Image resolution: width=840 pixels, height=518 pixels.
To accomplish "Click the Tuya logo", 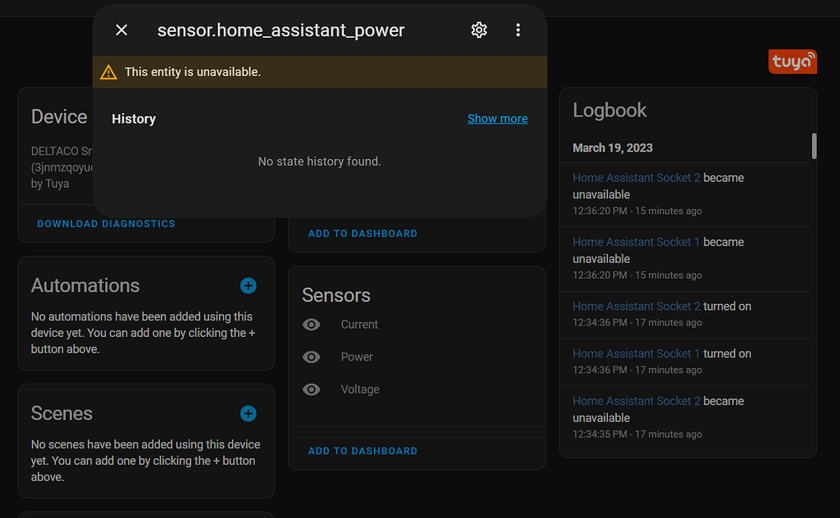I will pos(792,61).
